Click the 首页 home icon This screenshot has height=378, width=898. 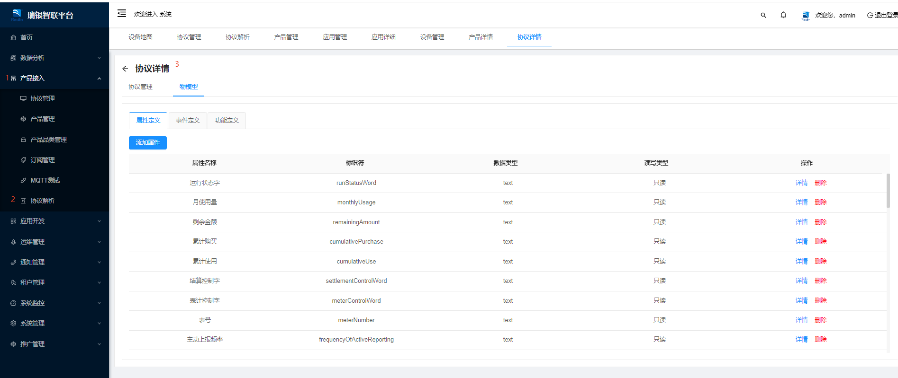(x=13, y=37)
